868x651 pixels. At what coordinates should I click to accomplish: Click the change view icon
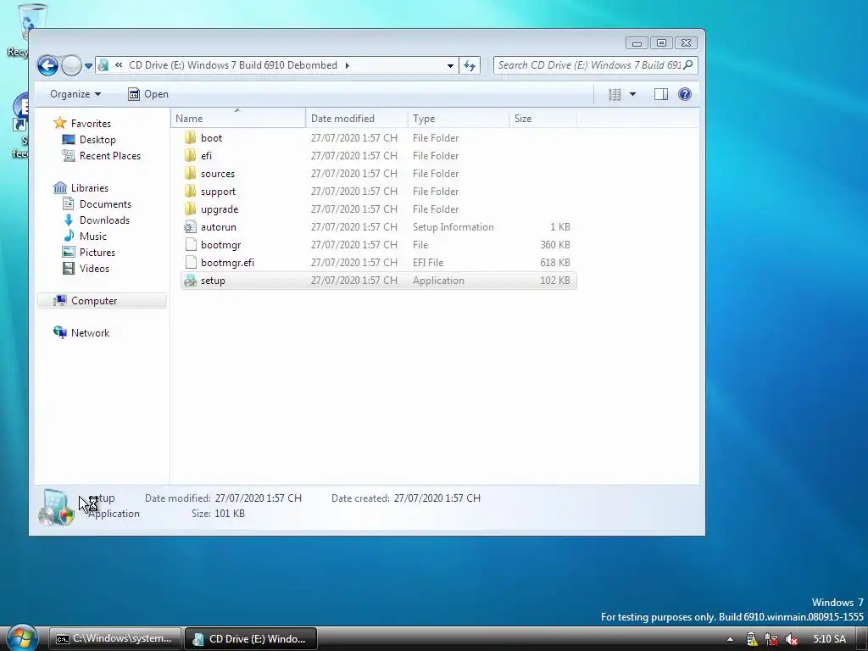[x=615, y=95]
